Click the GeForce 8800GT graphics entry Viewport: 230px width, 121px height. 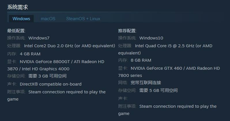[62, 62]
